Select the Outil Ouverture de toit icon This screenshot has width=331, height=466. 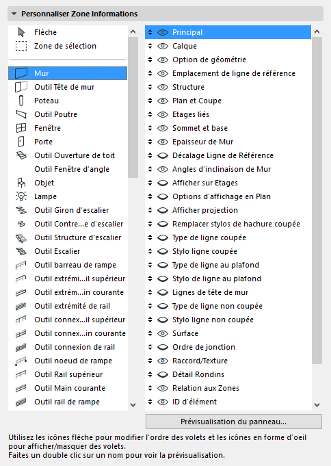[x=21, y=155]
